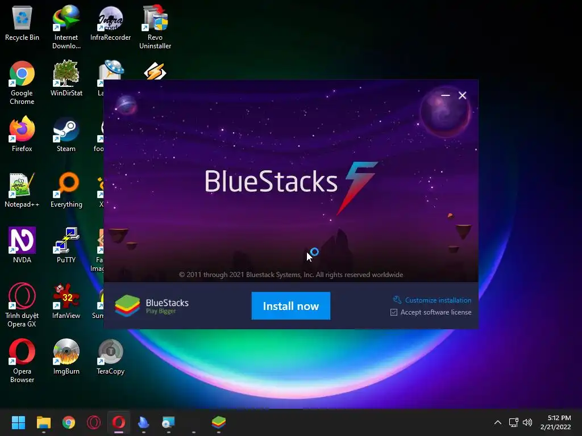
Task: Toggle the Accept software license checkbox
Action: point(394,313)
